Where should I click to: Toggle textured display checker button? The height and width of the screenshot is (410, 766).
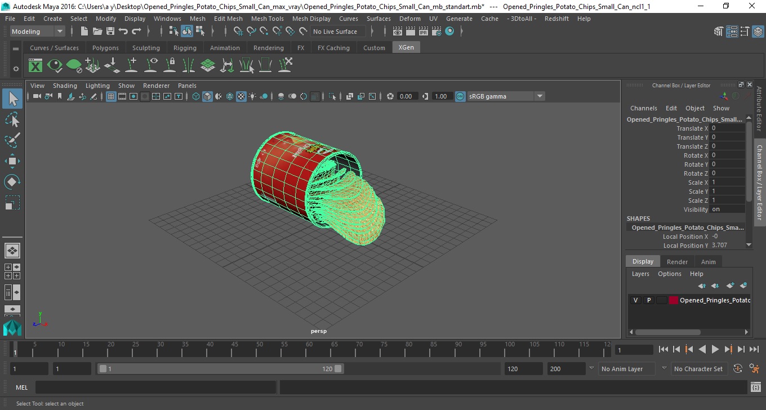tap(241, 96)
